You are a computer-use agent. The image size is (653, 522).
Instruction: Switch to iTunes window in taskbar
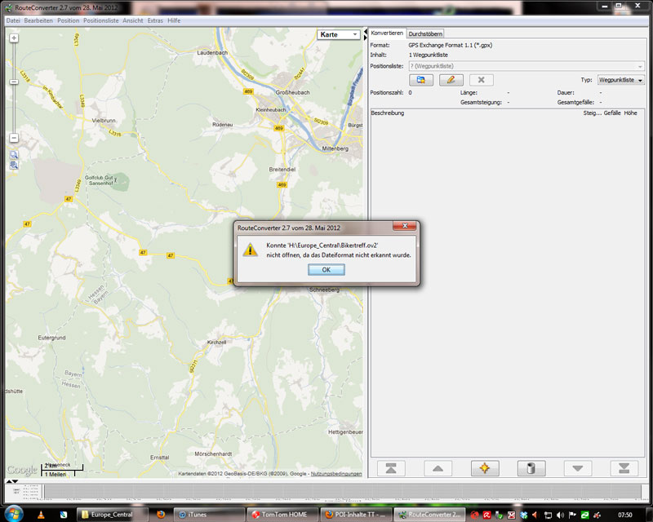208,515
